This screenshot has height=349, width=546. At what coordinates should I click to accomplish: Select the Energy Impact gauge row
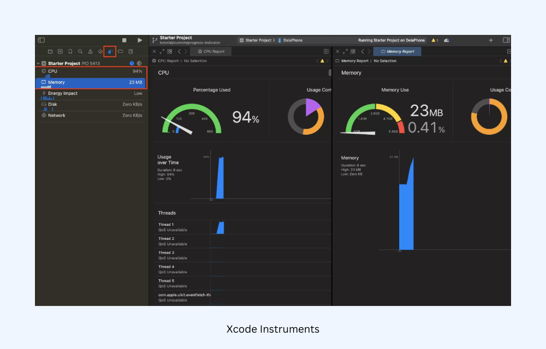tap(92, 94)
